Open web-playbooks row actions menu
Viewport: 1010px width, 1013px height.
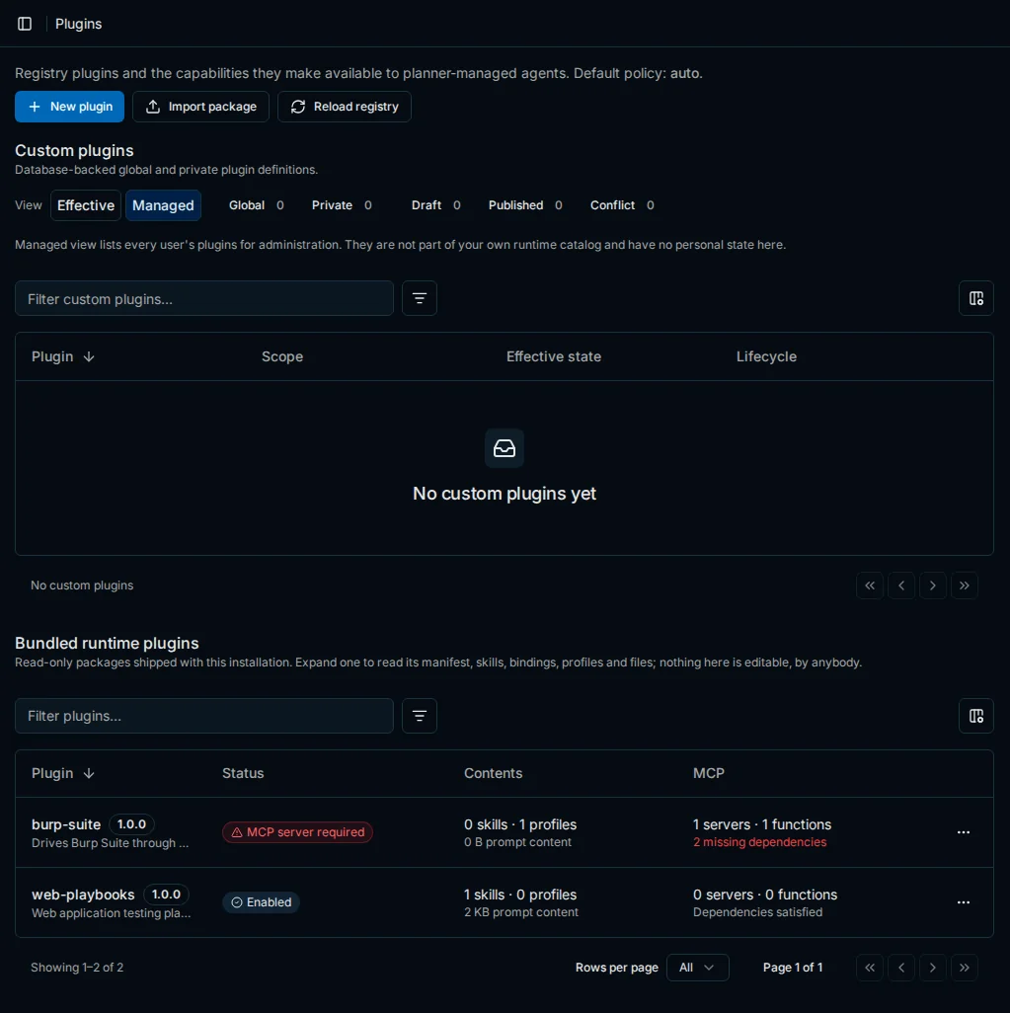click(x=964, y=902)
